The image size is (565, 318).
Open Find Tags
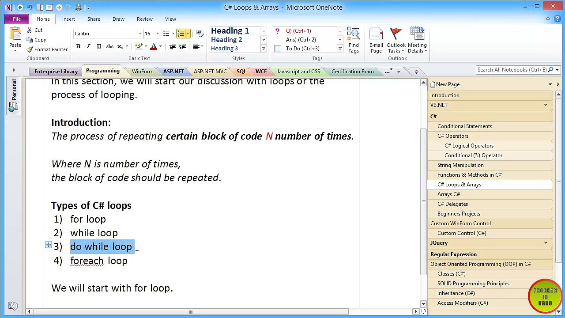[x=354, y=40]
